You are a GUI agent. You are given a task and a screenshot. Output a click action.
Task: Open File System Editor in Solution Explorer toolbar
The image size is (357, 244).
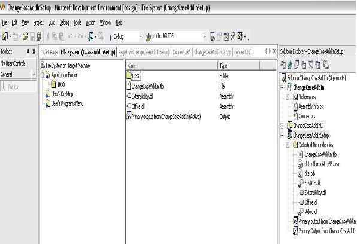click(283, 65)
